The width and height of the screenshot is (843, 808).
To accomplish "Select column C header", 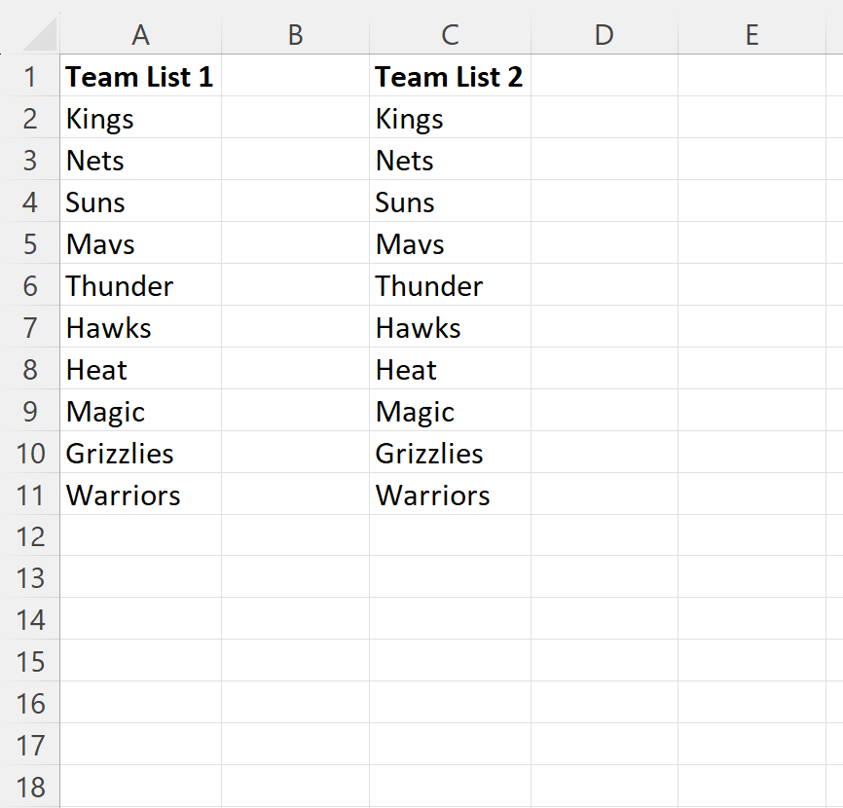I will coord(450,35).
